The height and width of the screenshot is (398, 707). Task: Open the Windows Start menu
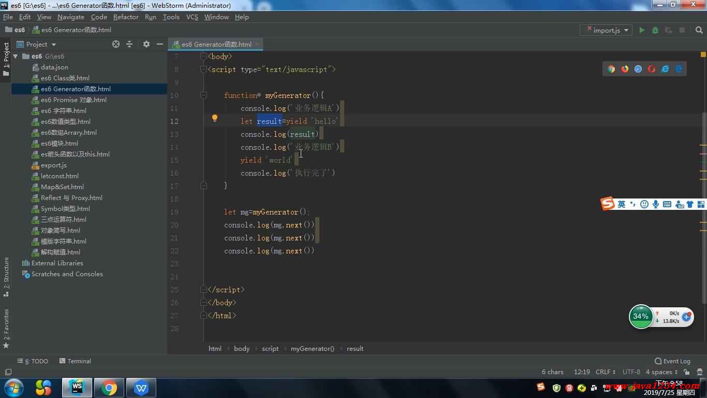pos(14,388)
